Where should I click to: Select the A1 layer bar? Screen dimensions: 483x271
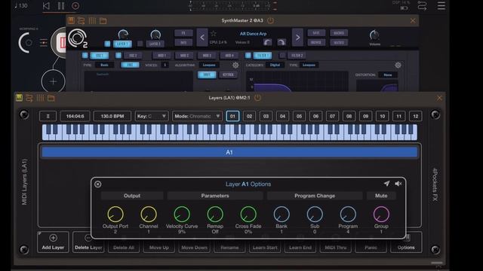[x=229, y=152]
